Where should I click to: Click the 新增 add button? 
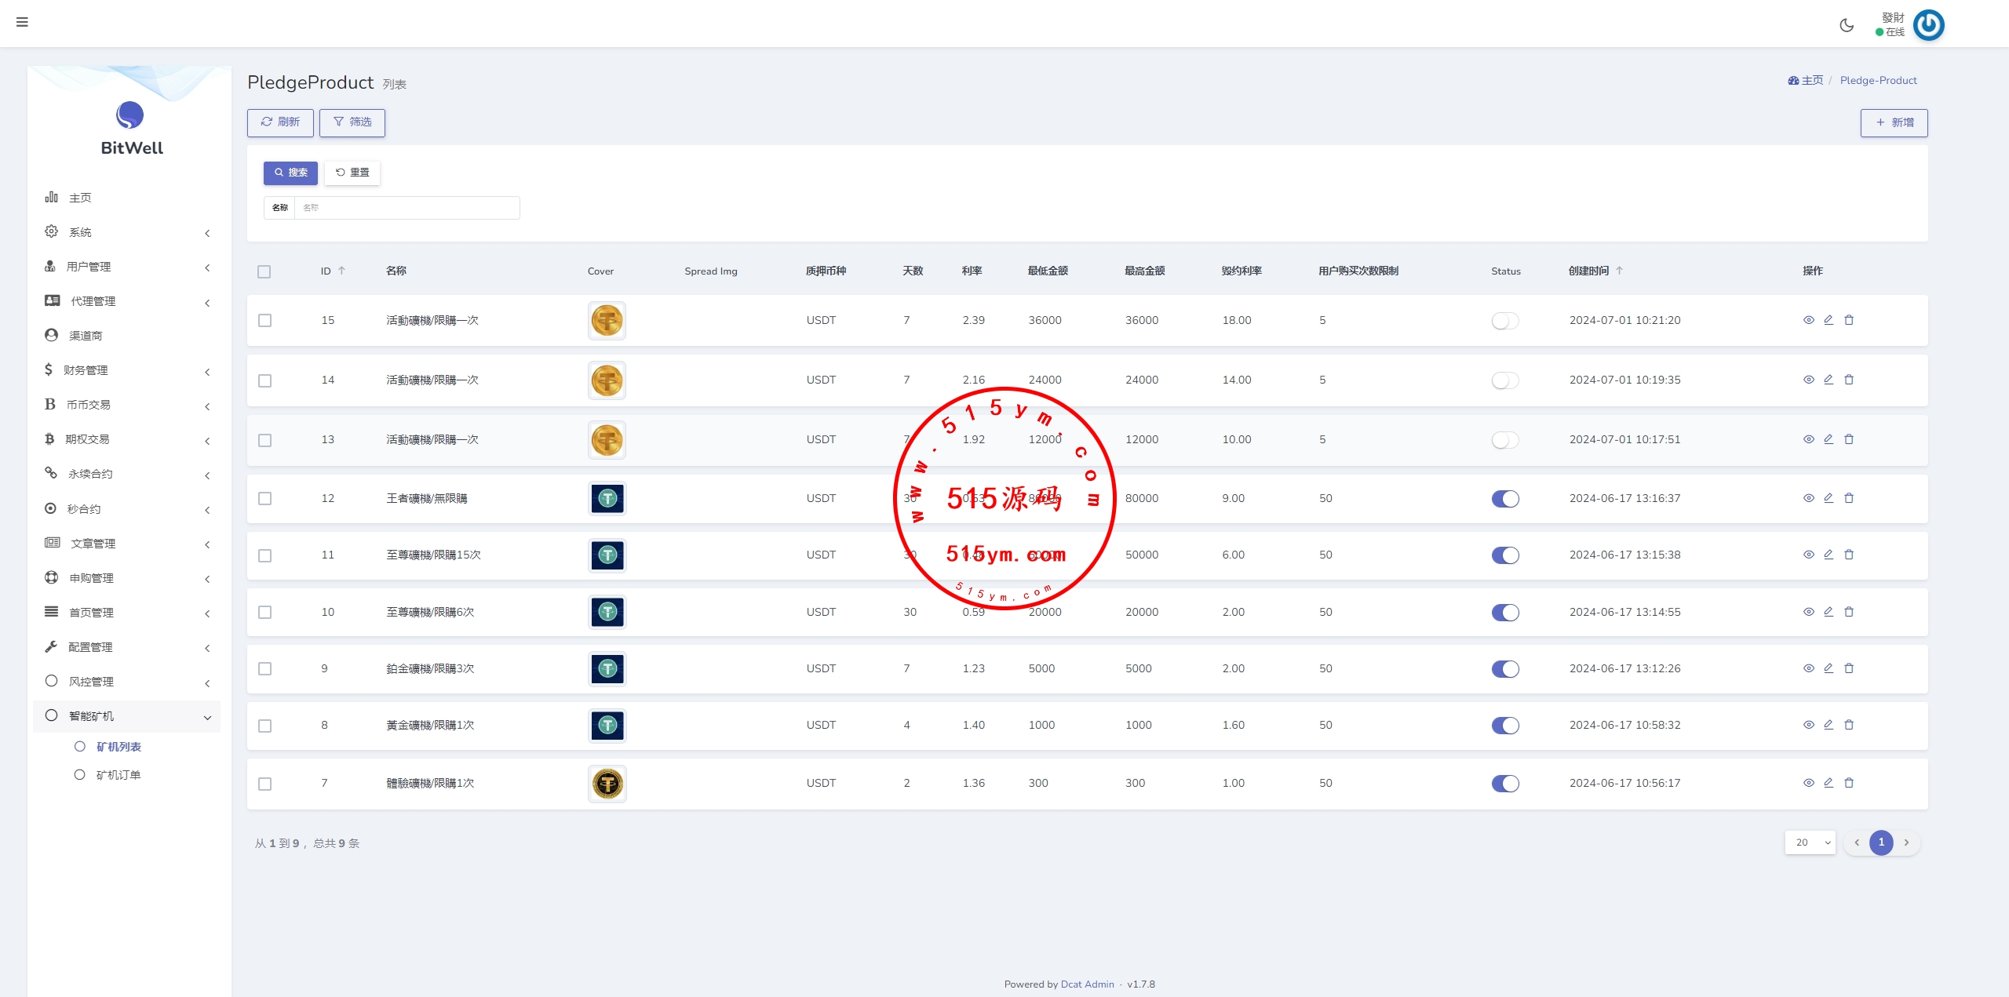click(1893, 122)
